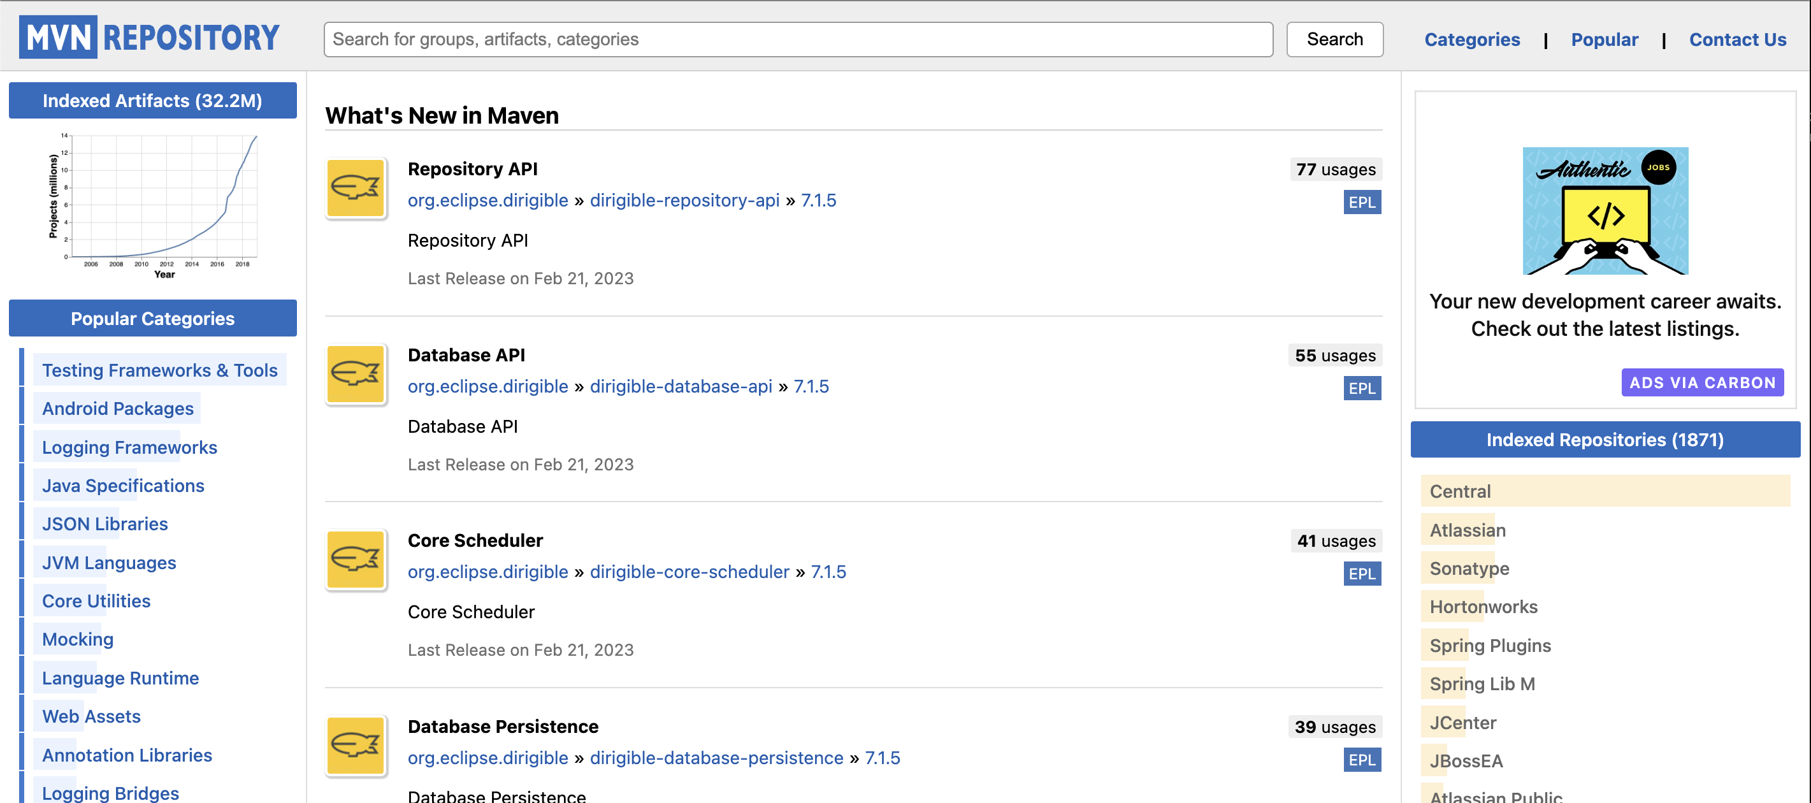Viewport: 1811px width, 803px height.
Task: Open version 7.1.5 of dirigible-database-api
Action: tap(811, 386)
